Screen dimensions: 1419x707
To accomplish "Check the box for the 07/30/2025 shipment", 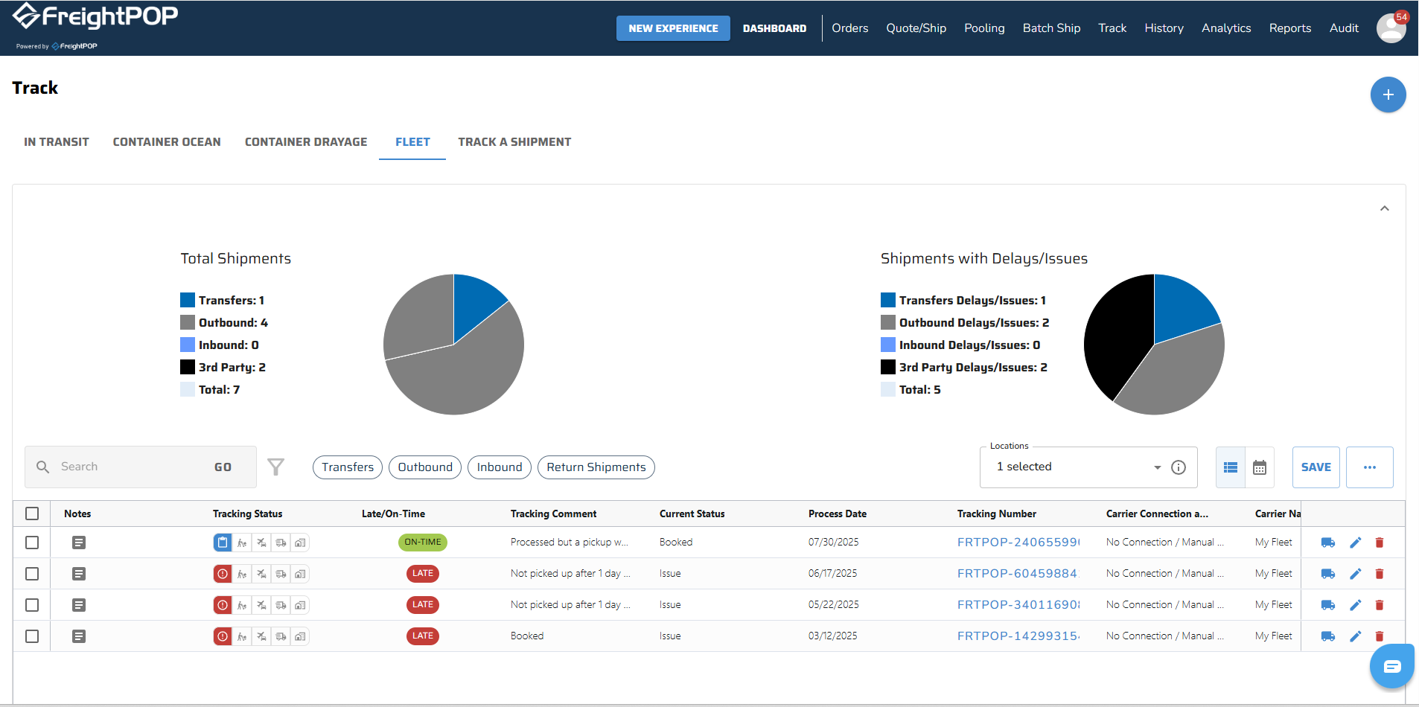I will [x=32, y=543].
